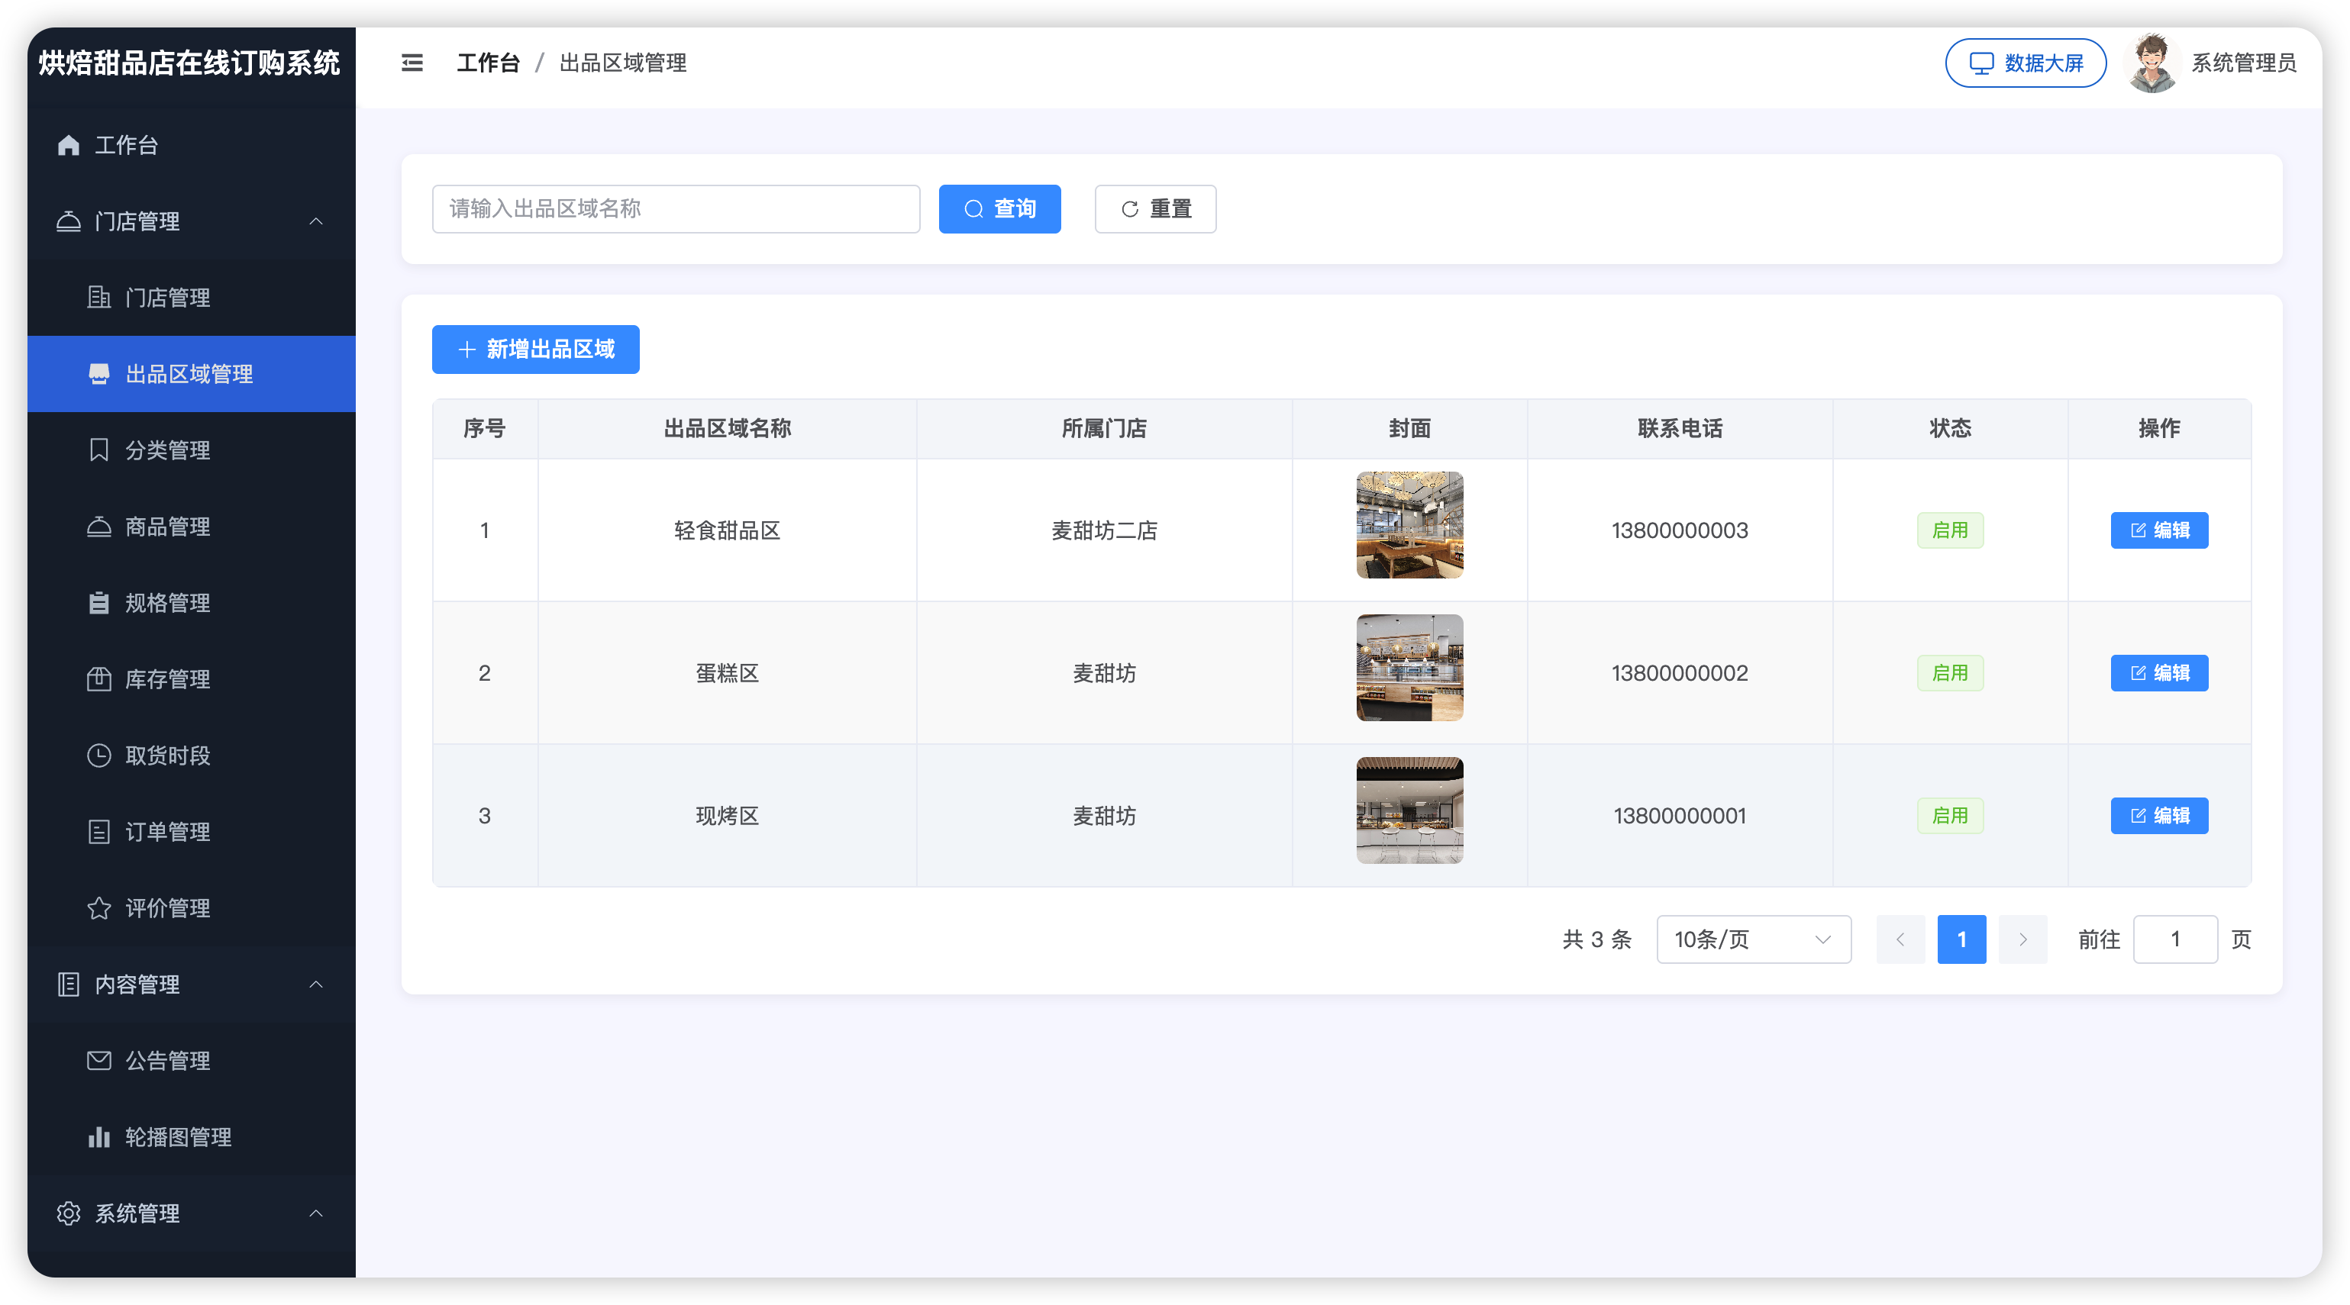Collapse the 内容管理 menu chevron
The width and height of the screenshot is (2350, 1305).
[315, 985]
